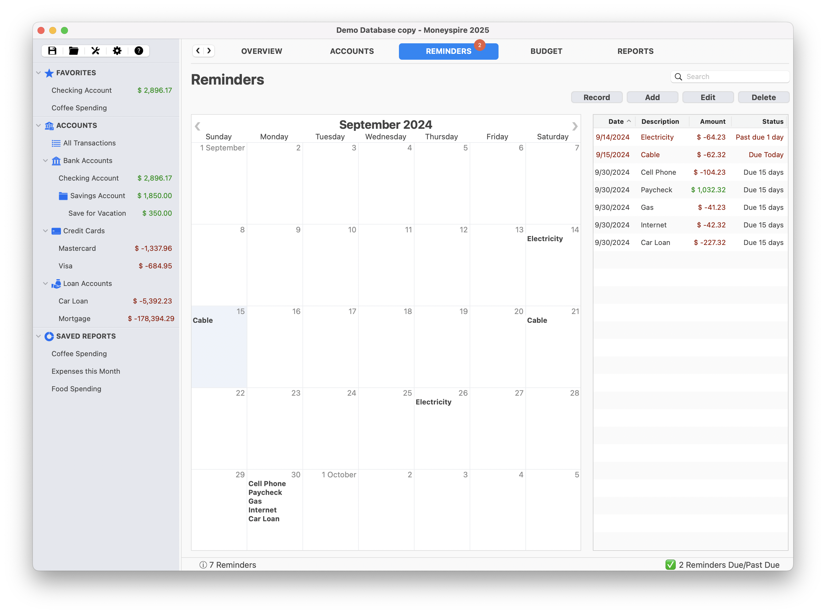This screenshot has width=826, height=614.
Task: Click Electricity event on September 26
Action: [433, 402]
